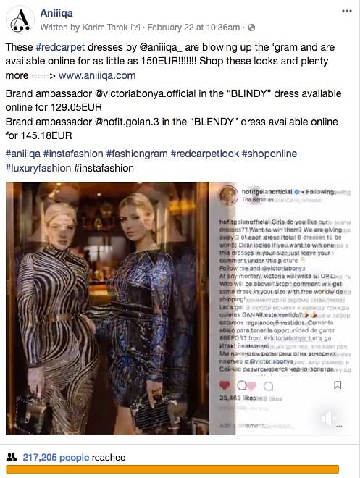Click the red heart like icon
Viewport: 360px width, 478px height.
[x=225, y=385]
